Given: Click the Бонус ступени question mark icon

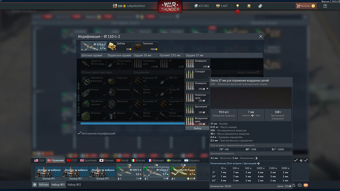Looking at the screenshot, I should pyautogui.click(x=258, y=72).
